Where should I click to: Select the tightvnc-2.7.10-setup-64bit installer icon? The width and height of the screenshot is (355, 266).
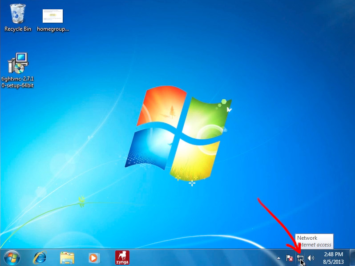point(18,63)
